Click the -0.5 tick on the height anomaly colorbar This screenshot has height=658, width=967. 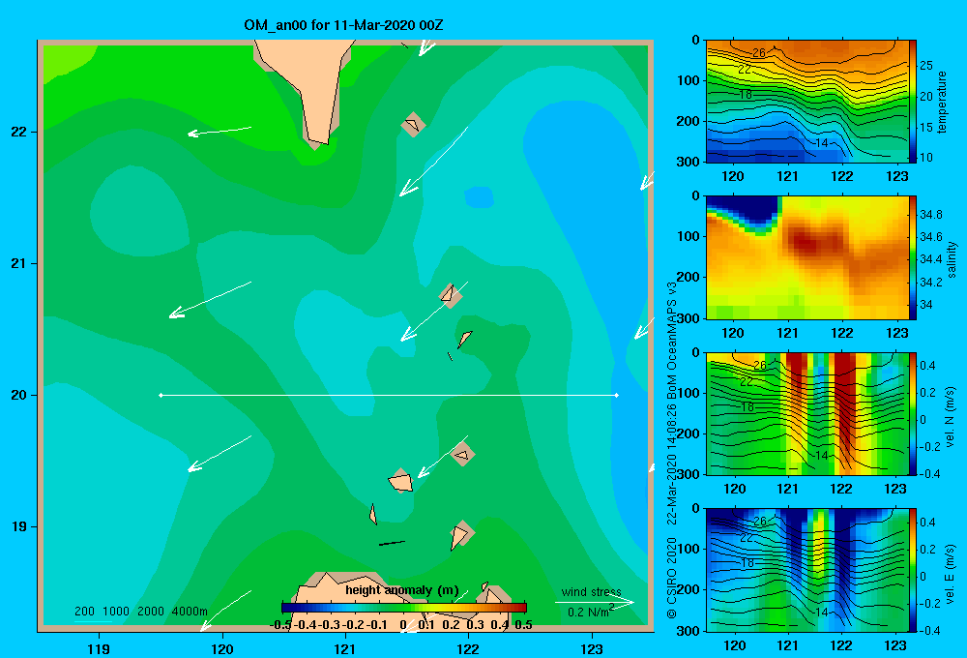coord(280,625)
